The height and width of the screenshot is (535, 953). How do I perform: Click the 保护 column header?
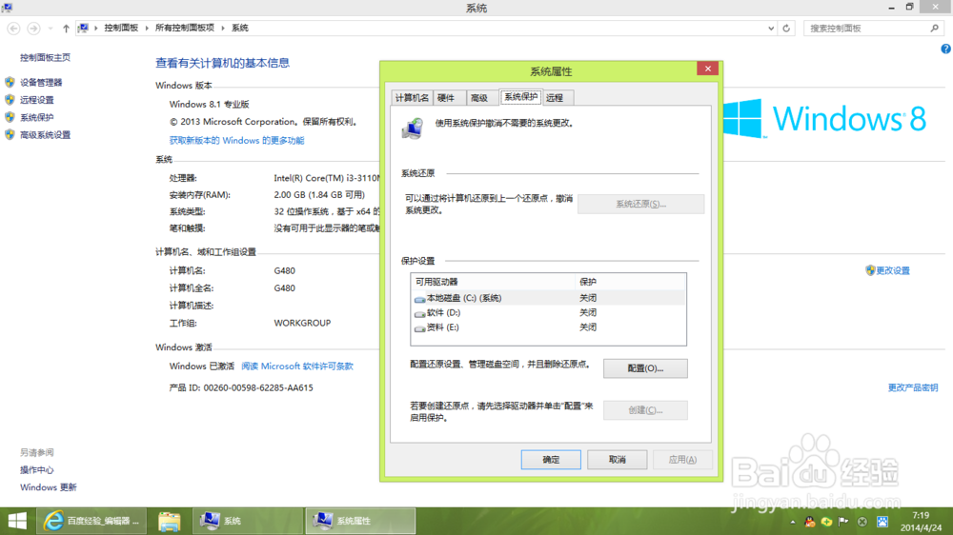(x=630, y=282)
